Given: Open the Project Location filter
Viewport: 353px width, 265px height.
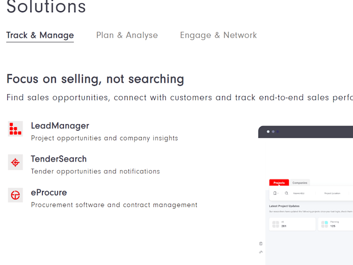Looking at the screenshot, I should click(332, 193).
